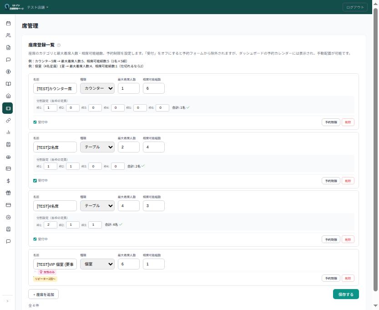Click カウンター席 max seating field
This screenshot has width=379, height=310.
coord(129,88)
